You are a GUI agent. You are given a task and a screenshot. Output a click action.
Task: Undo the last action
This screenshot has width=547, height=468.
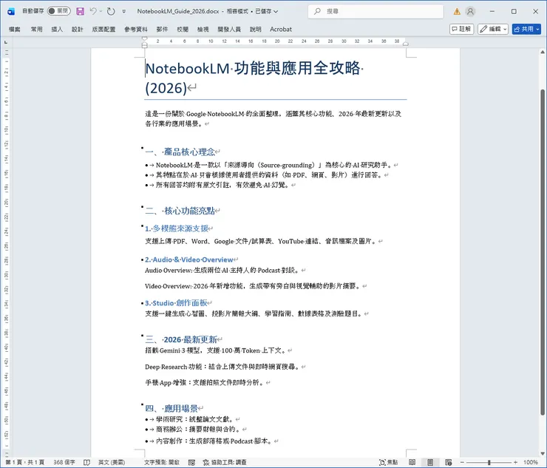click(x=93, y=11)
